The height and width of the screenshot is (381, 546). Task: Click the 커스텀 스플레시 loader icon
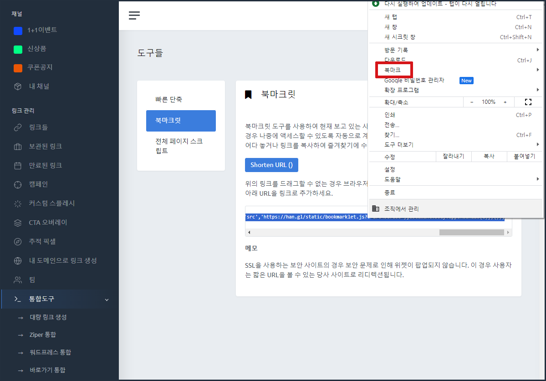(18, 204)
